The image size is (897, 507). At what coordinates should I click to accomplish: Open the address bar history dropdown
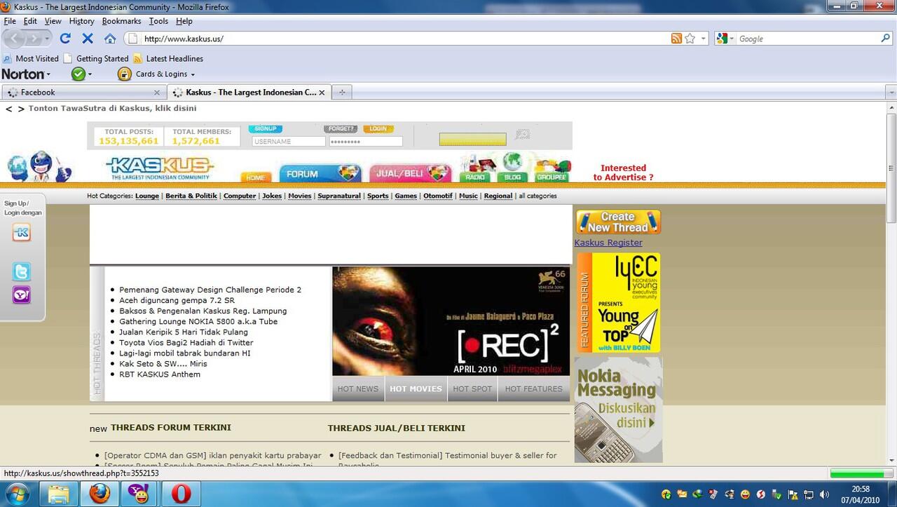704,39
